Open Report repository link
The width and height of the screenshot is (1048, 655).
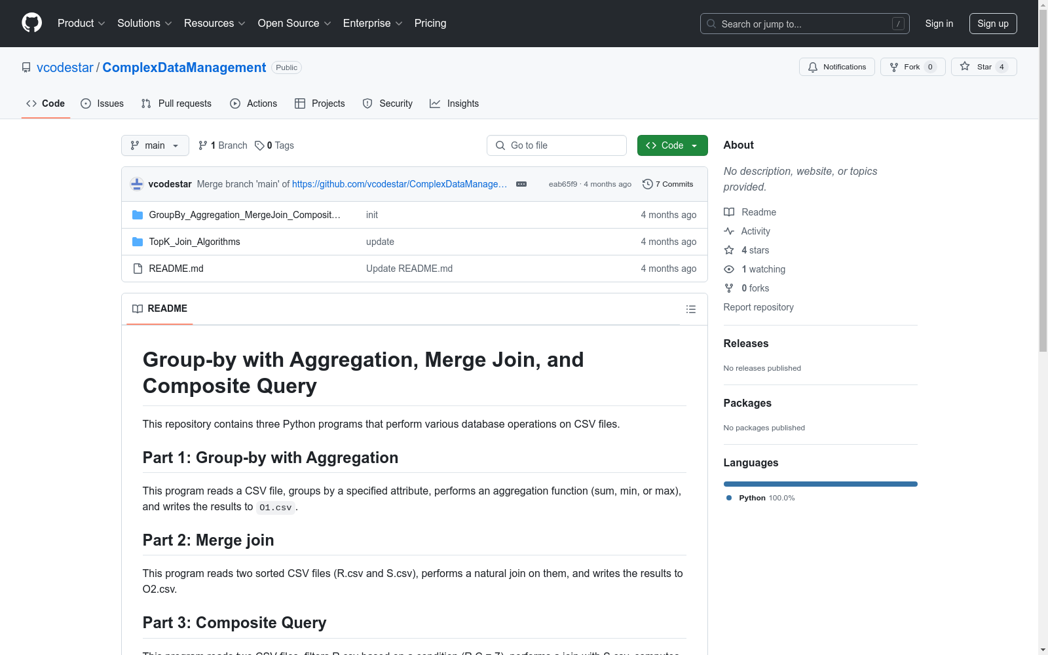pos(758,307)
